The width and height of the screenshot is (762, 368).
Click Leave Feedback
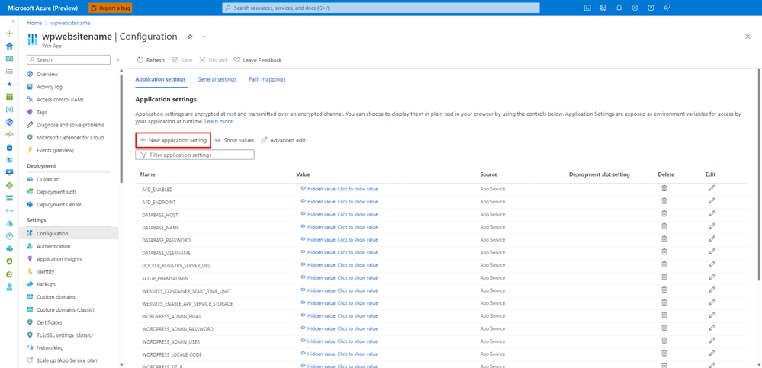pos(258,60)
